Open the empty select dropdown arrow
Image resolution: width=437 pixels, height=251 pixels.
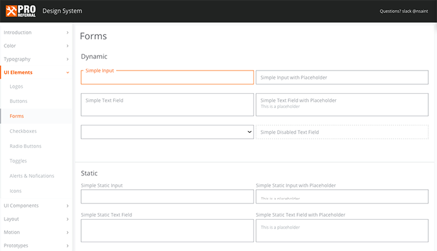(250, 132)
